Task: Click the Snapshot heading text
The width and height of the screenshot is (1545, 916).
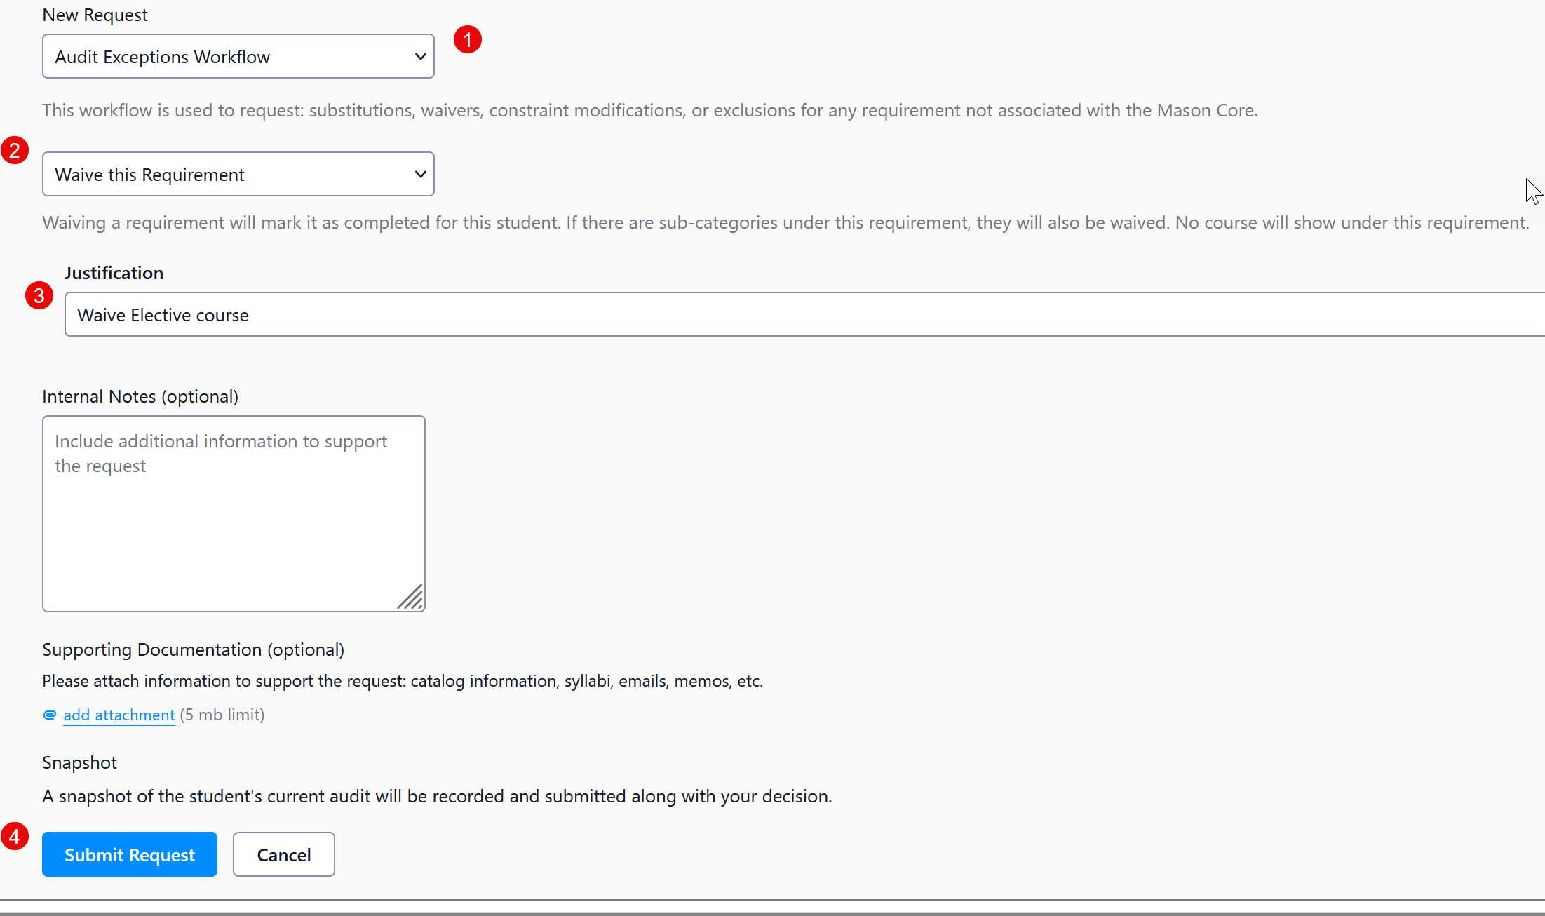Action: [x=79, y=762]
